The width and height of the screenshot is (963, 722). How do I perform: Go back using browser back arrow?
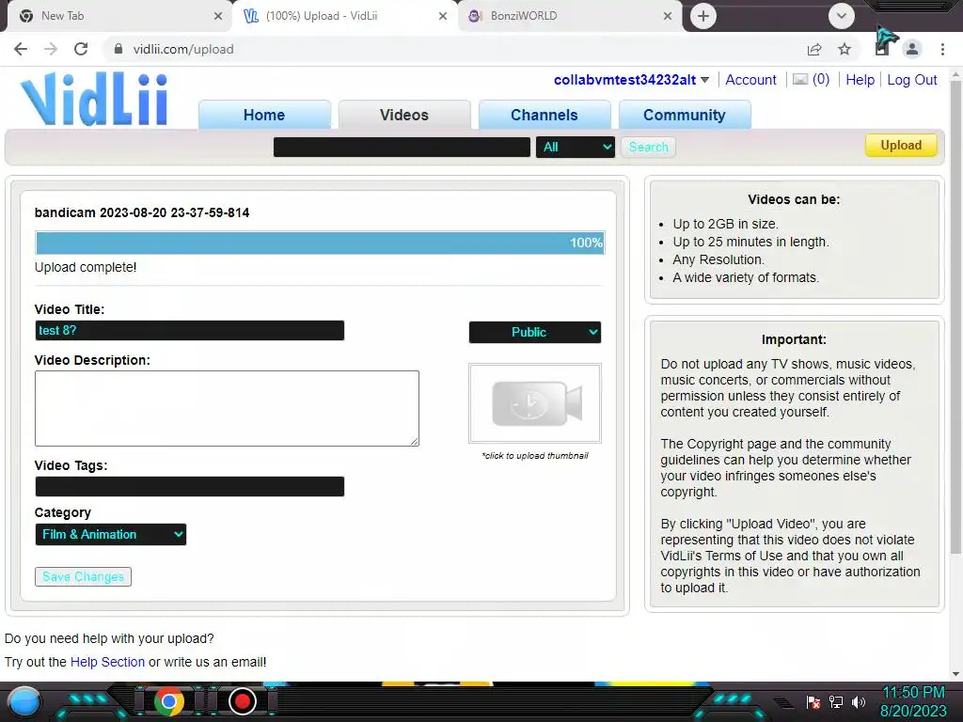coord(21,49)
